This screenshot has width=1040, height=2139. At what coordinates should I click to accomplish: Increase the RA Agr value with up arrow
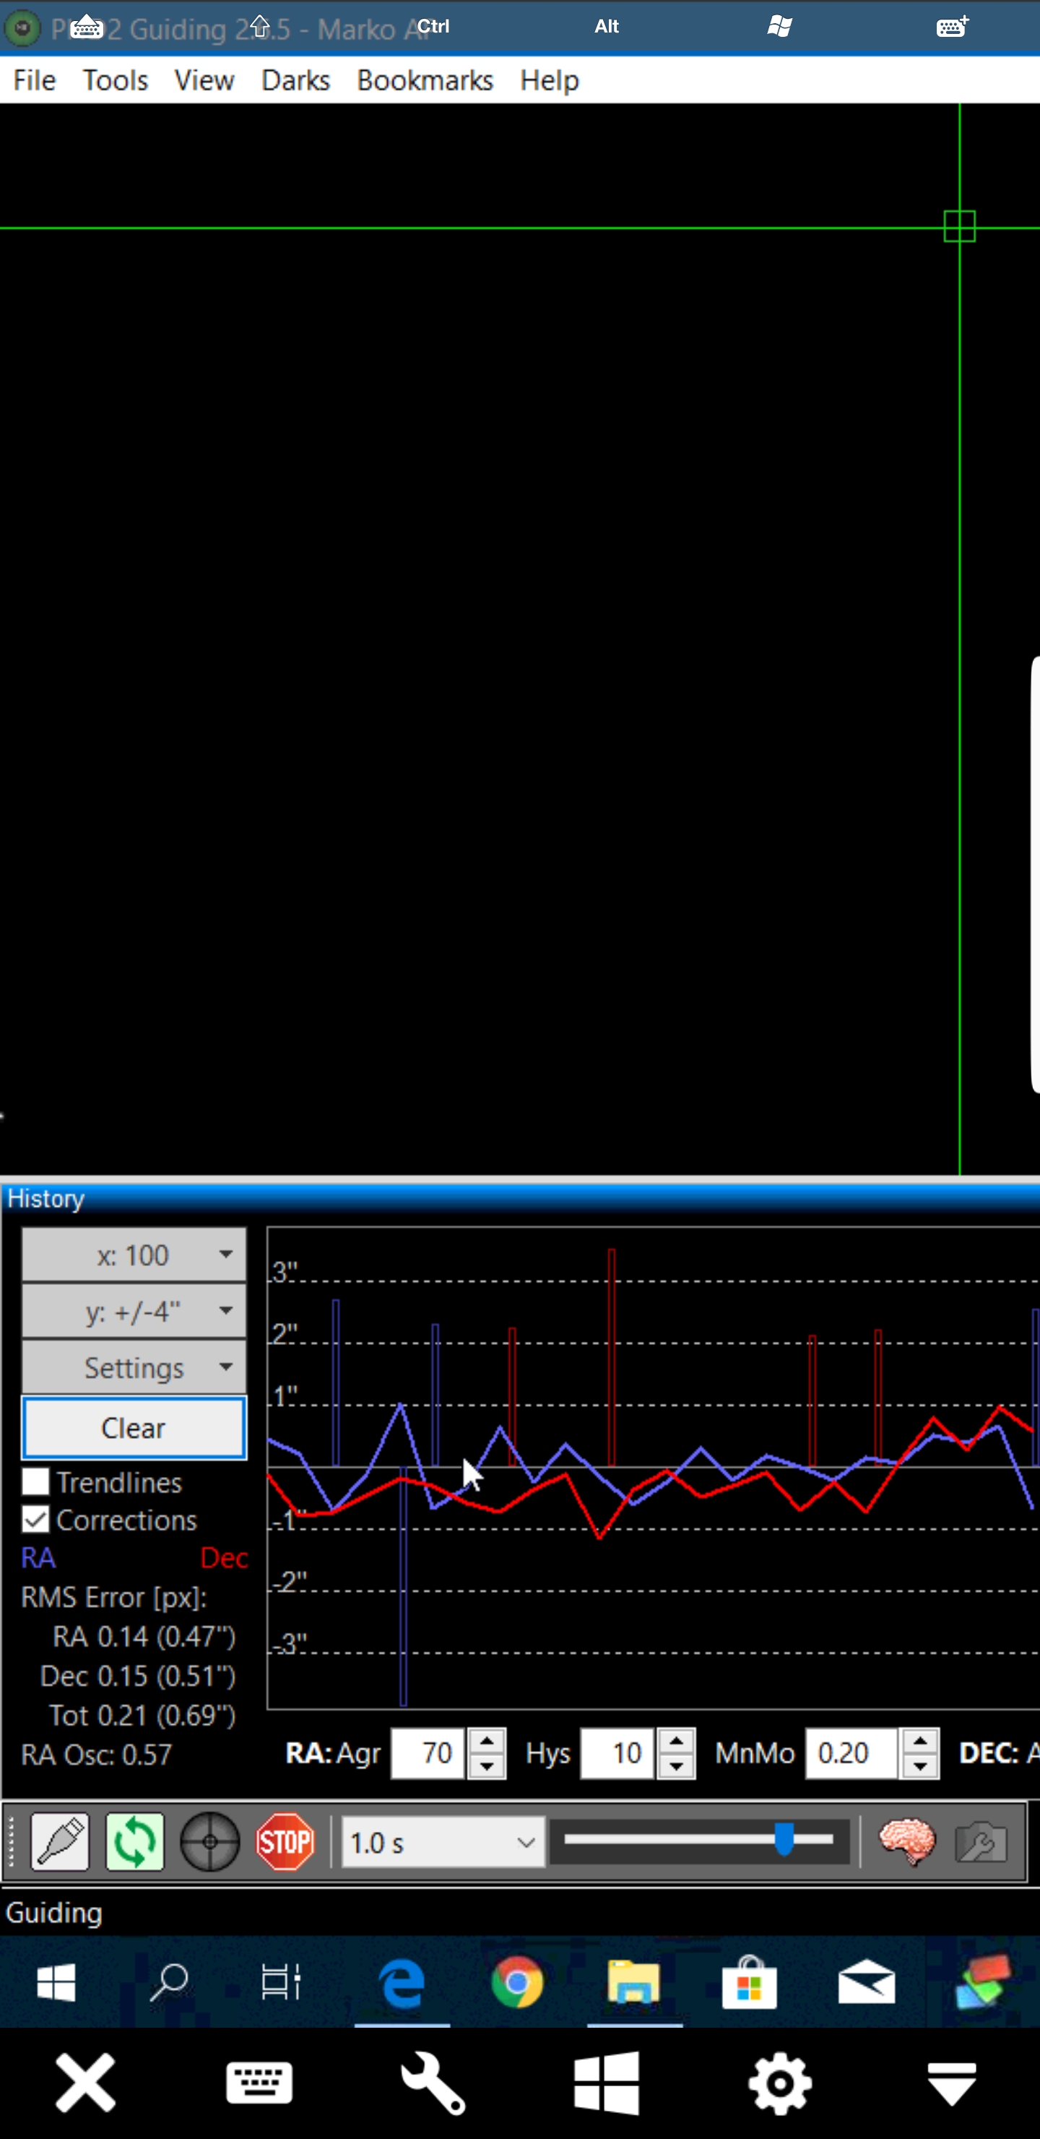(487, 1742)
